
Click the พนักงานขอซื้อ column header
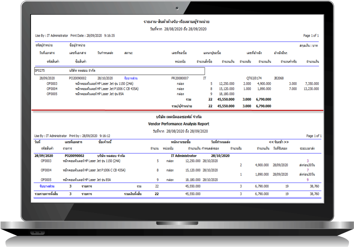tap(181, 142)
